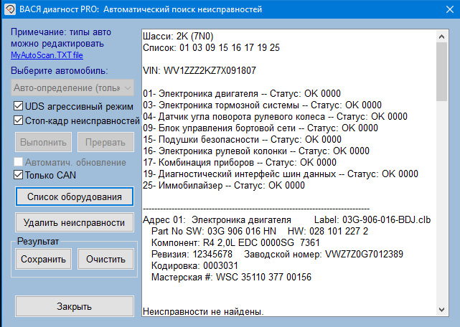Click the line 17- Комбинация приборов
The height and width of the screenshot is (327, 460).
click(240, 162)
